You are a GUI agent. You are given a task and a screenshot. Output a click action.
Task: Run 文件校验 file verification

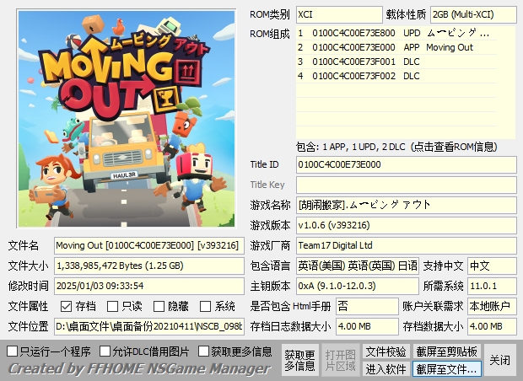(386, 351)
